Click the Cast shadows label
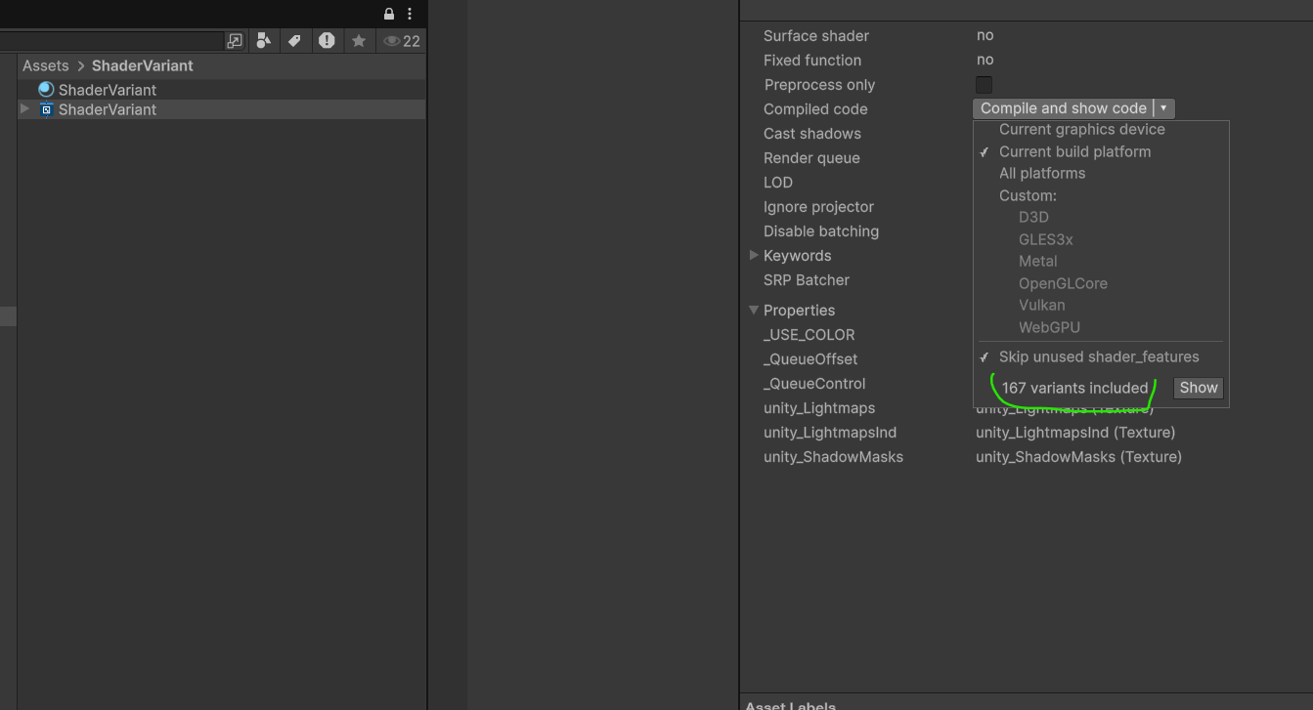The width and height of the screenshot is (1313, 710). (811, 134)
